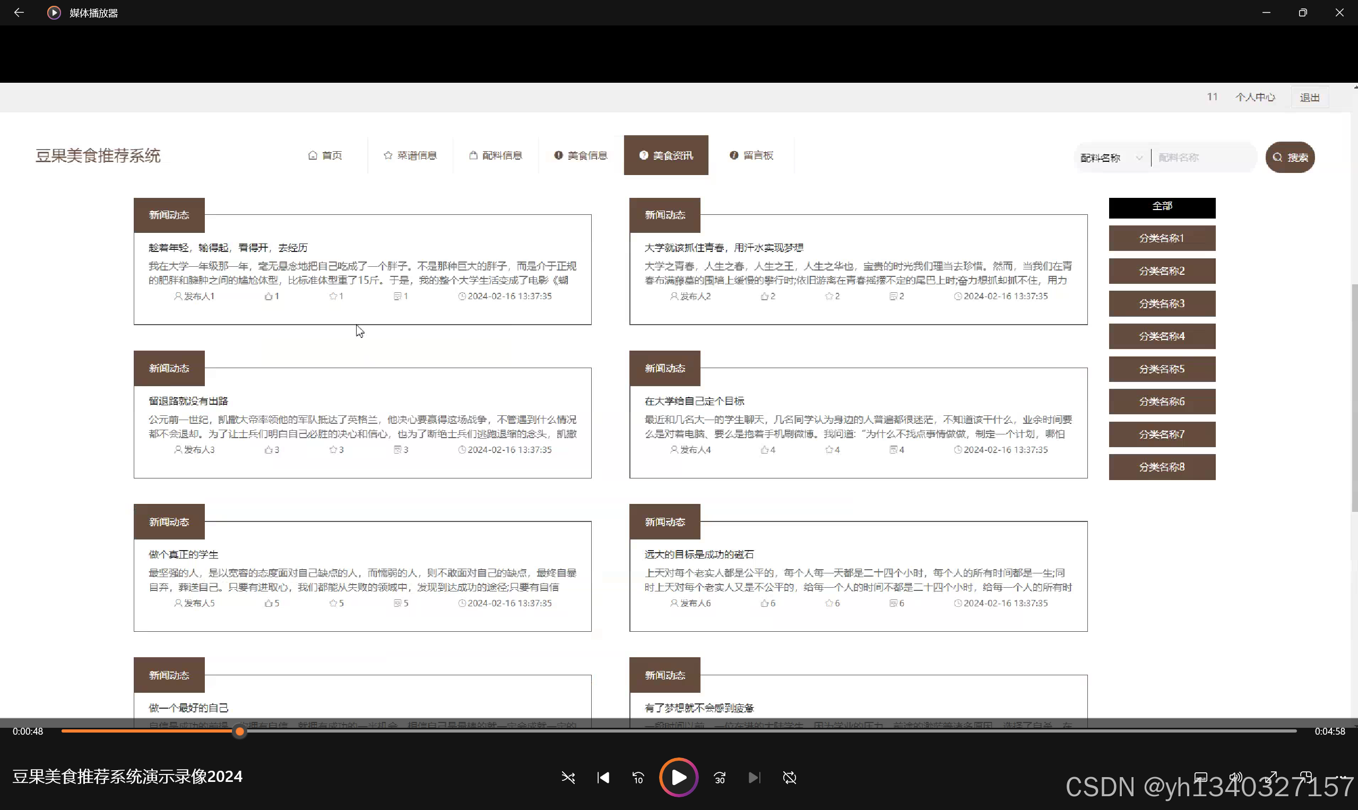Click the 配料名称 search input field
Screen dimensions: 1358x810
(x=1204, y=158)
